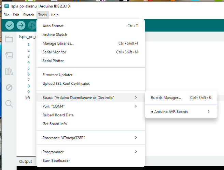Expand the Board submenu entry

coord(90,98)
